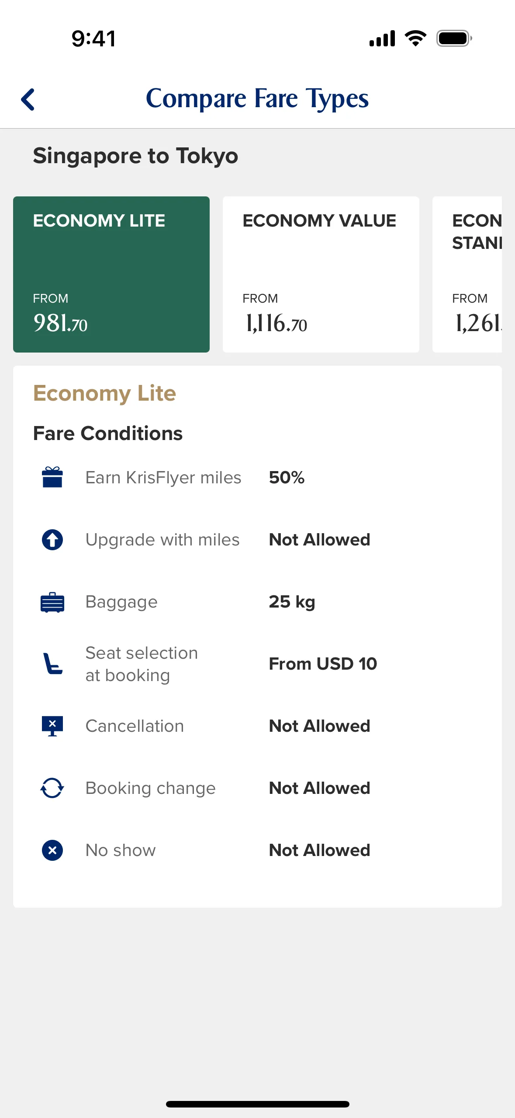Tap the Booking change condition label
The height and width of the screenshot is (1118, 515).
point(150,788)
